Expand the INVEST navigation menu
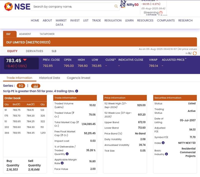The height and width of the screenshot is (177, 200). [x=75, y=20]
